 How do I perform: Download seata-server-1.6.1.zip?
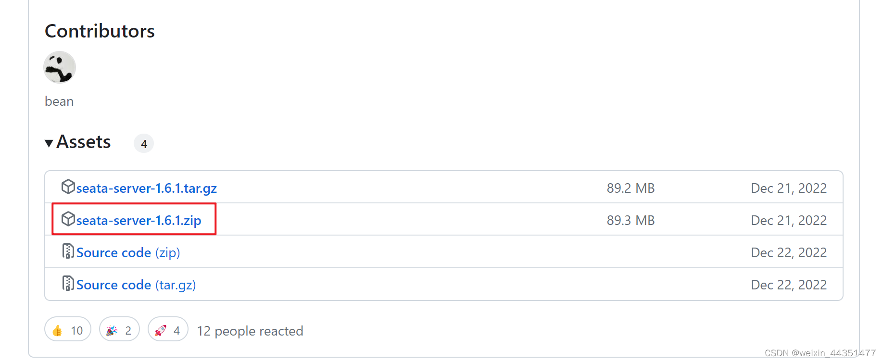140,220
